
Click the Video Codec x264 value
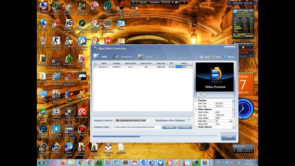pyautogui.click(x=223, y=112)
